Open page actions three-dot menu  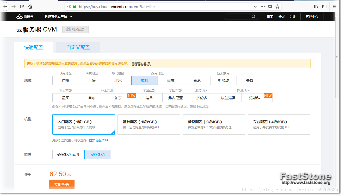click(263, 7)
